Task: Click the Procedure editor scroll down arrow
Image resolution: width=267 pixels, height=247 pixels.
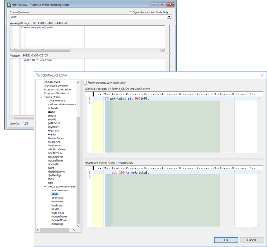Action: (x=259, y=224)
